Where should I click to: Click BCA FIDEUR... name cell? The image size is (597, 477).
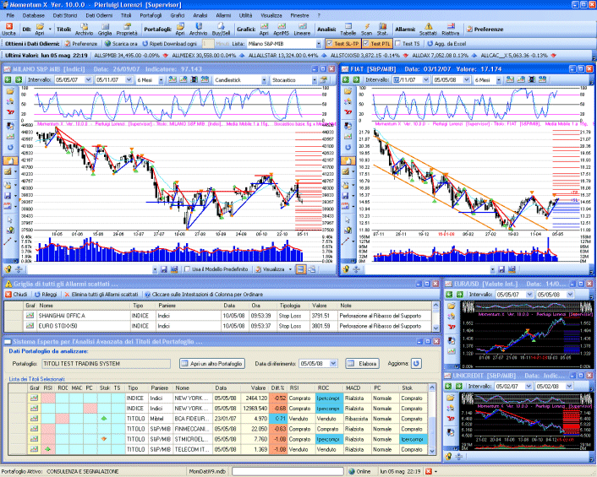click(192, 419)
